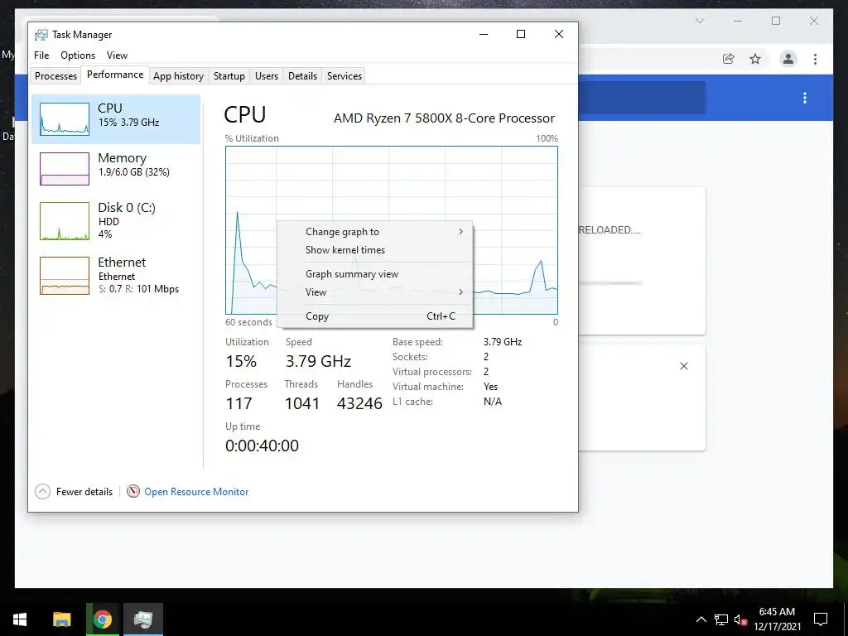Select the Disk 0 (C:) mini graph
Screen dimensions: 848x636
65,220
